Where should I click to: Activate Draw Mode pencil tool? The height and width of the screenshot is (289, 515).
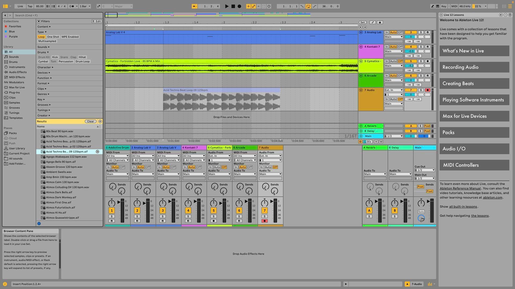432,6
